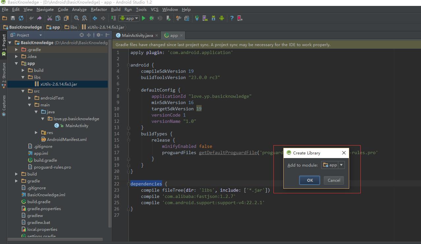Screen dimensions: 421x244
Task: Open the Structure side tool tab
Action: [x=4, y=75]
